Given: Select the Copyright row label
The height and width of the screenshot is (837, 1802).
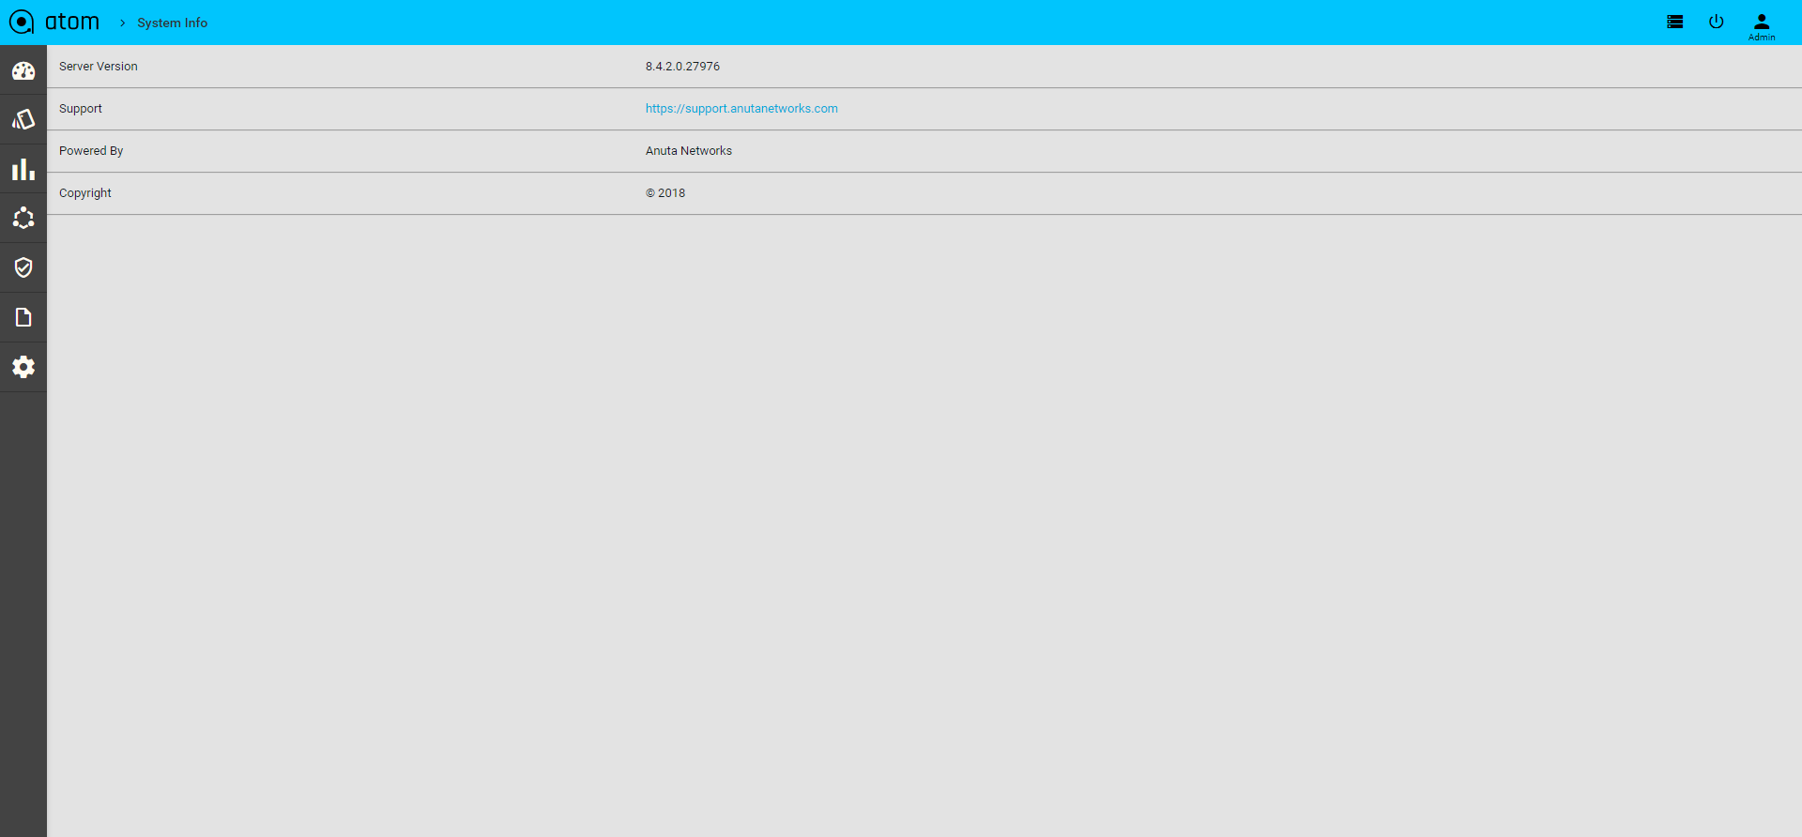Looking at the screenshot, I should (85, 193).
